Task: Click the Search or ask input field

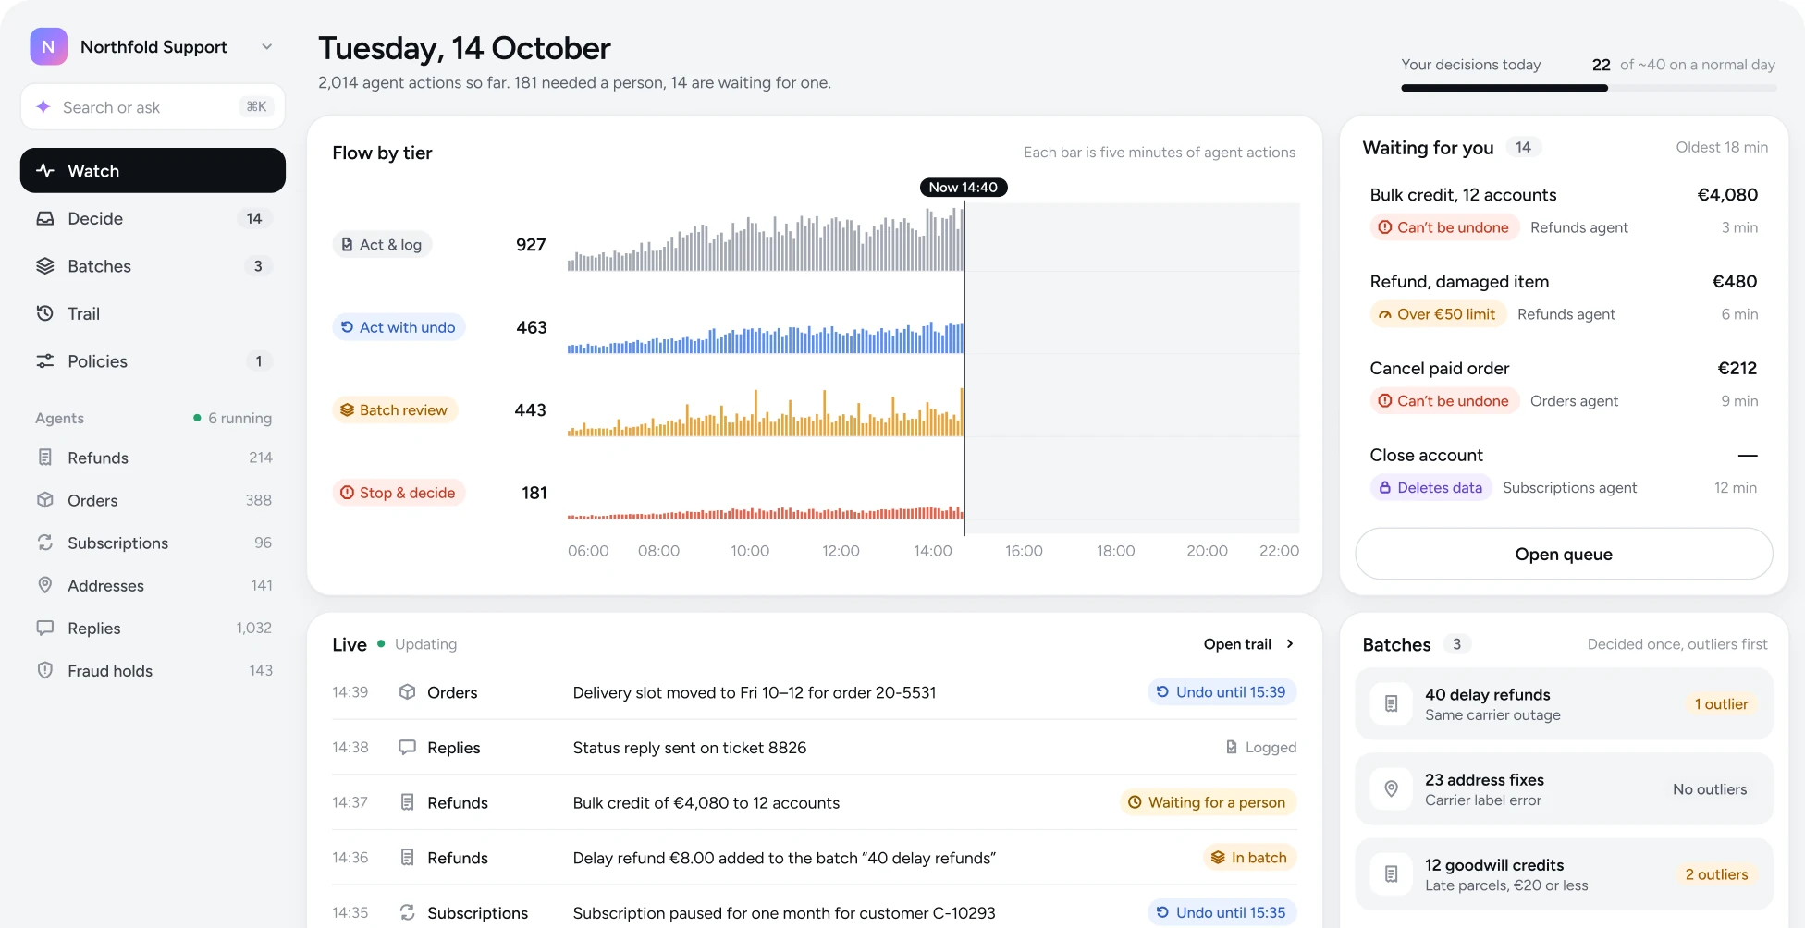Action: click(153, 107)
